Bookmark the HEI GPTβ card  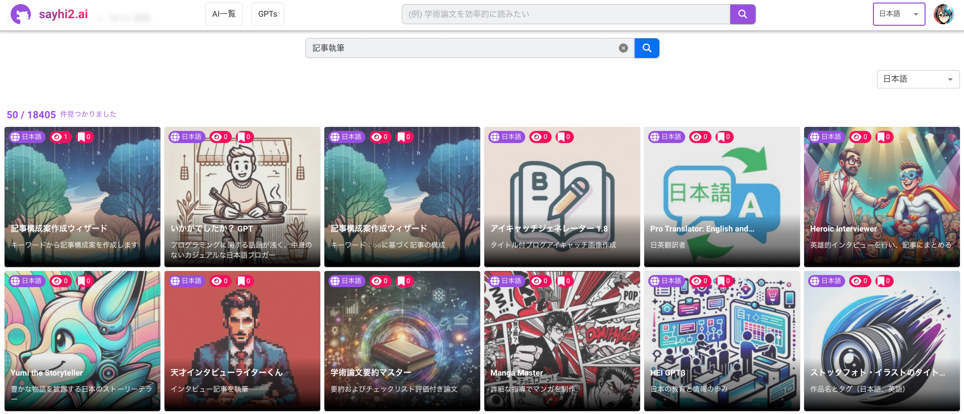coord(724,281)
